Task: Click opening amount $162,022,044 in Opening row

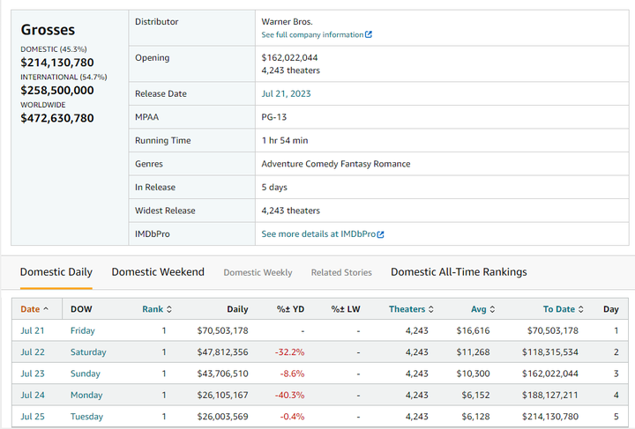Action: click(x=289, y=58)
